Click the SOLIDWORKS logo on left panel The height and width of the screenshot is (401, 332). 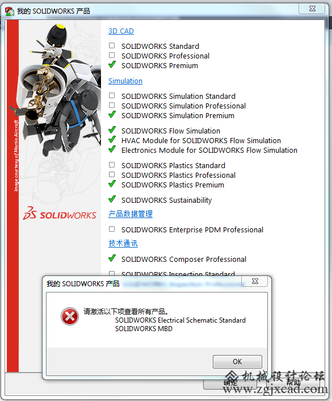[x=60, y=214]
